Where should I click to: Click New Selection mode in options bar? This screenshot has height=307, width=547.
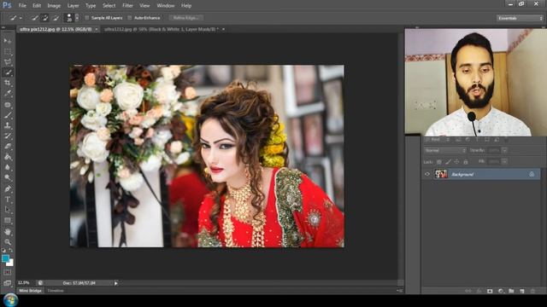click(x=34, y=18)
